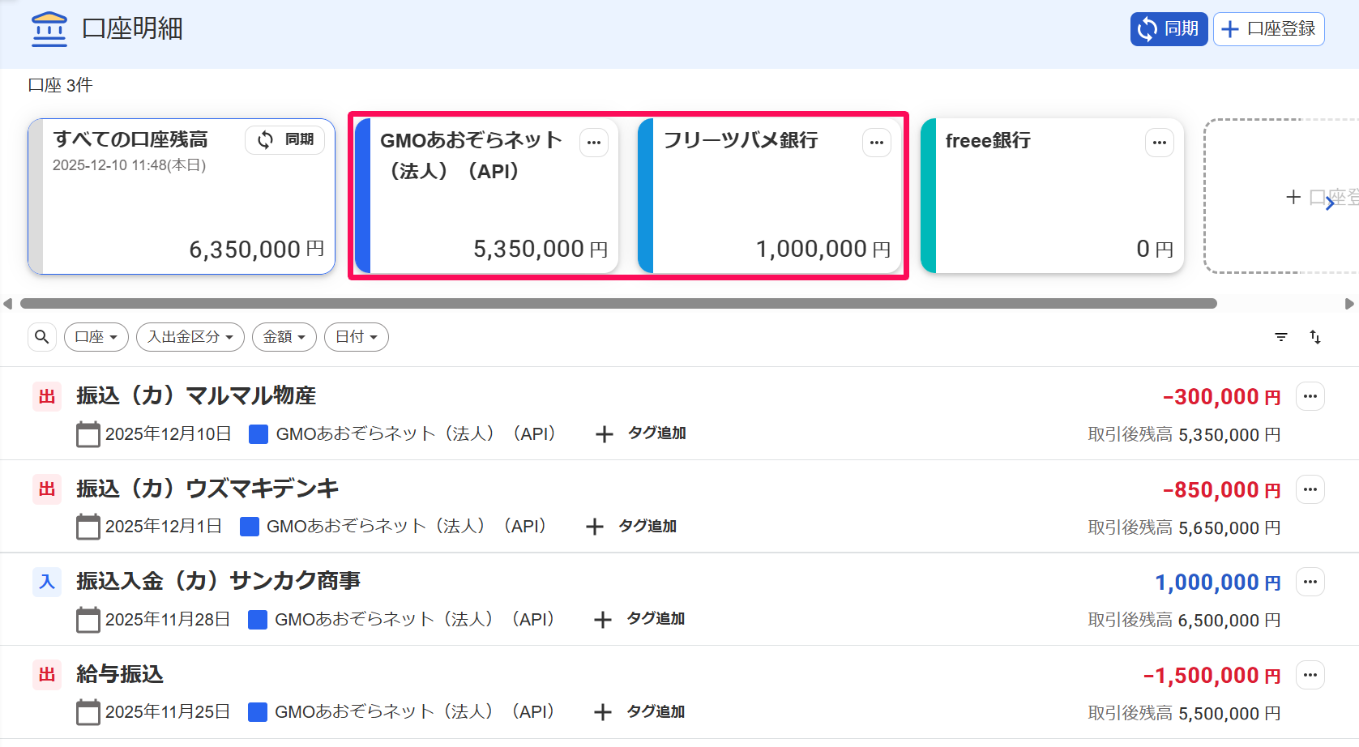Viewport: 1359px width, 747px height.
Task: Click the -300,000 円 amount
Action: (1222, 397)
